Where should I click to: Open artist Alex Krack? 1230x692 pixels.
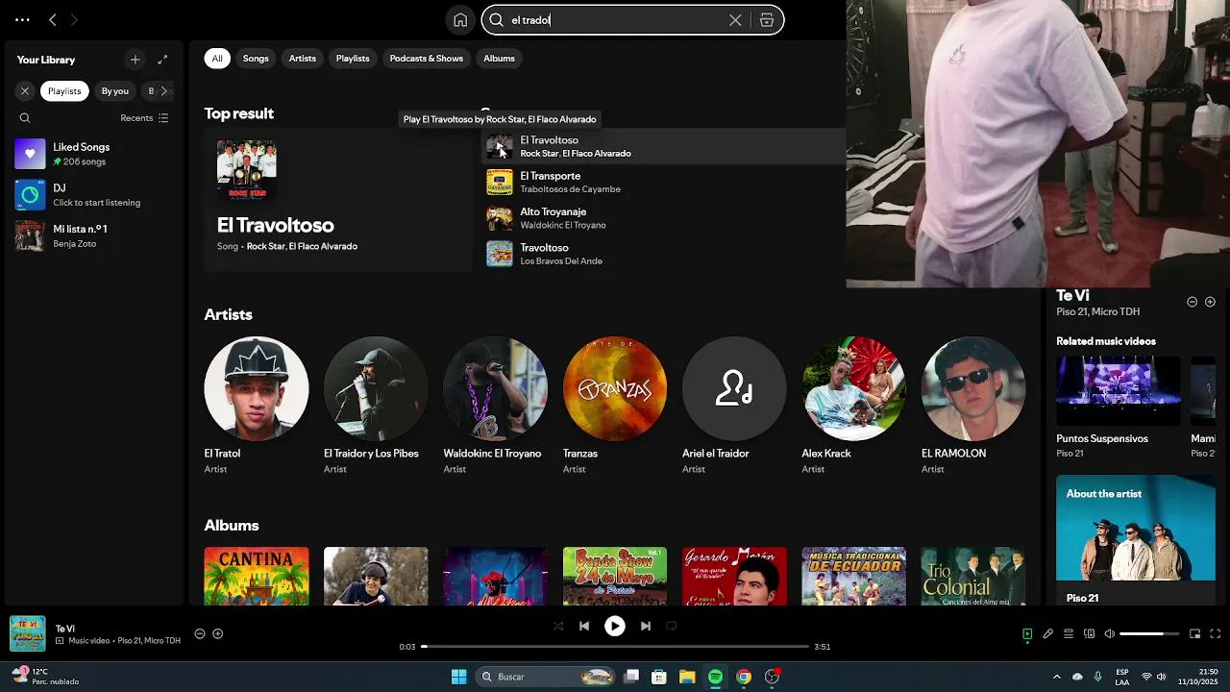click(x=853, y=389)
